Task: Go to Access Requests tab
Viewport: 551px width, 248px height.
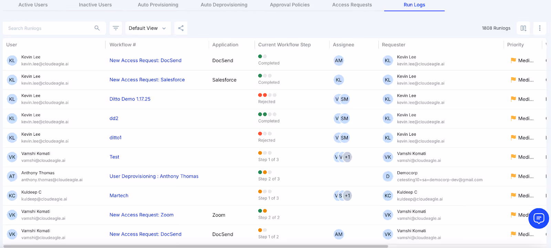Action: pyautogui.click(x=352, y=5)
